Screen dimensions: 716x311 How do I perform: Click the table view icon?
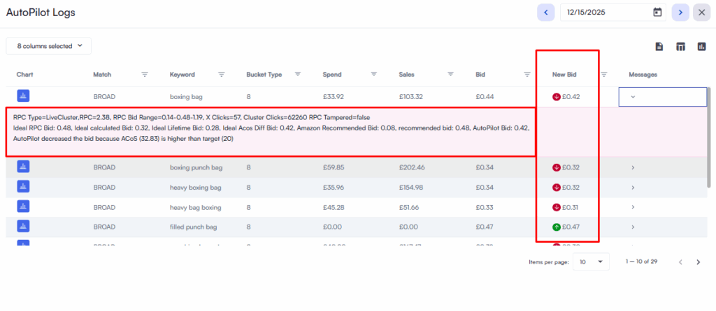(680, 47)
